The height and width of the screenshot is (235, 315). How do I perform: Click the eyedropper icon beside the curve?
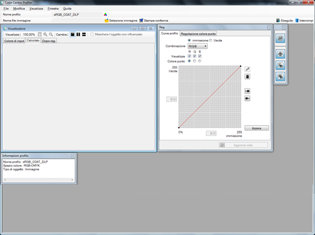click(247, 69)
